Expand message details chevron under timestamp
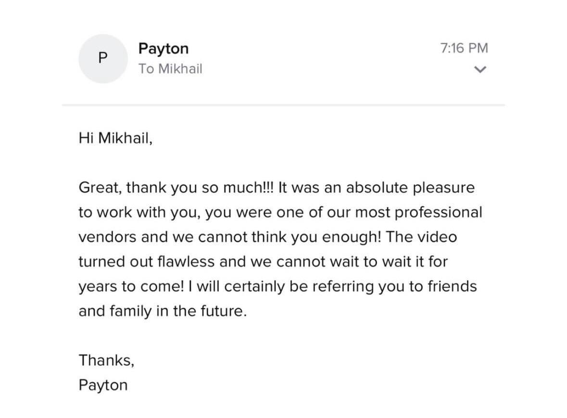Image resolution: width=567 pixels, height=418 pixels. pos(480,69)
